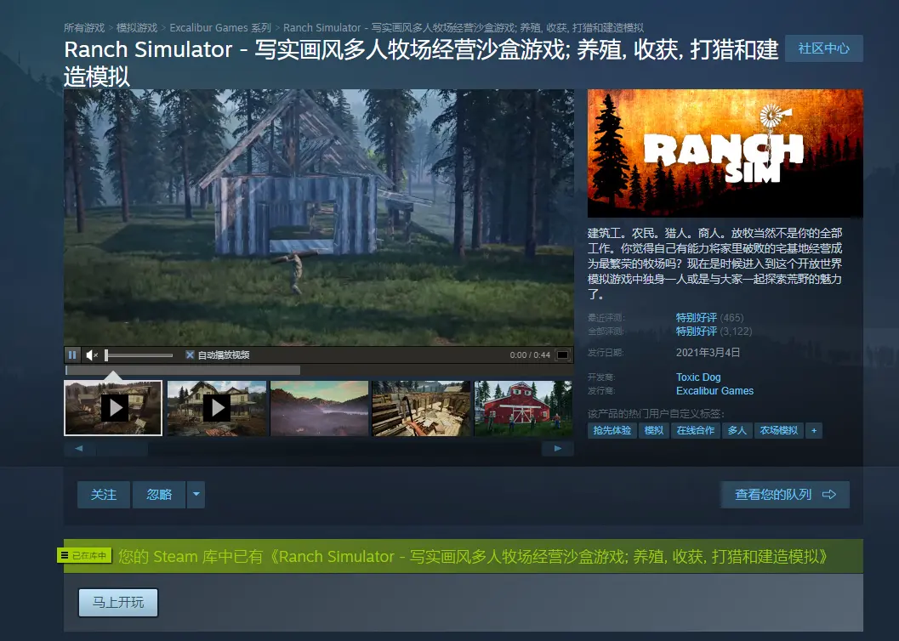The height and width of the screenshot is (641, 899).
Task: Play the second trailer thumbnail
Action: (217, 408)
